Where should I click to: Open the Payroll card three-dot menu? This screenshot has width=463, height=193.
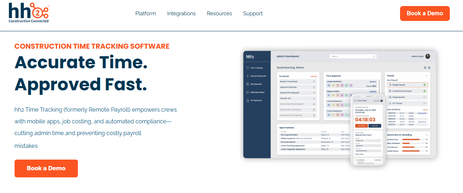(427, 76)
